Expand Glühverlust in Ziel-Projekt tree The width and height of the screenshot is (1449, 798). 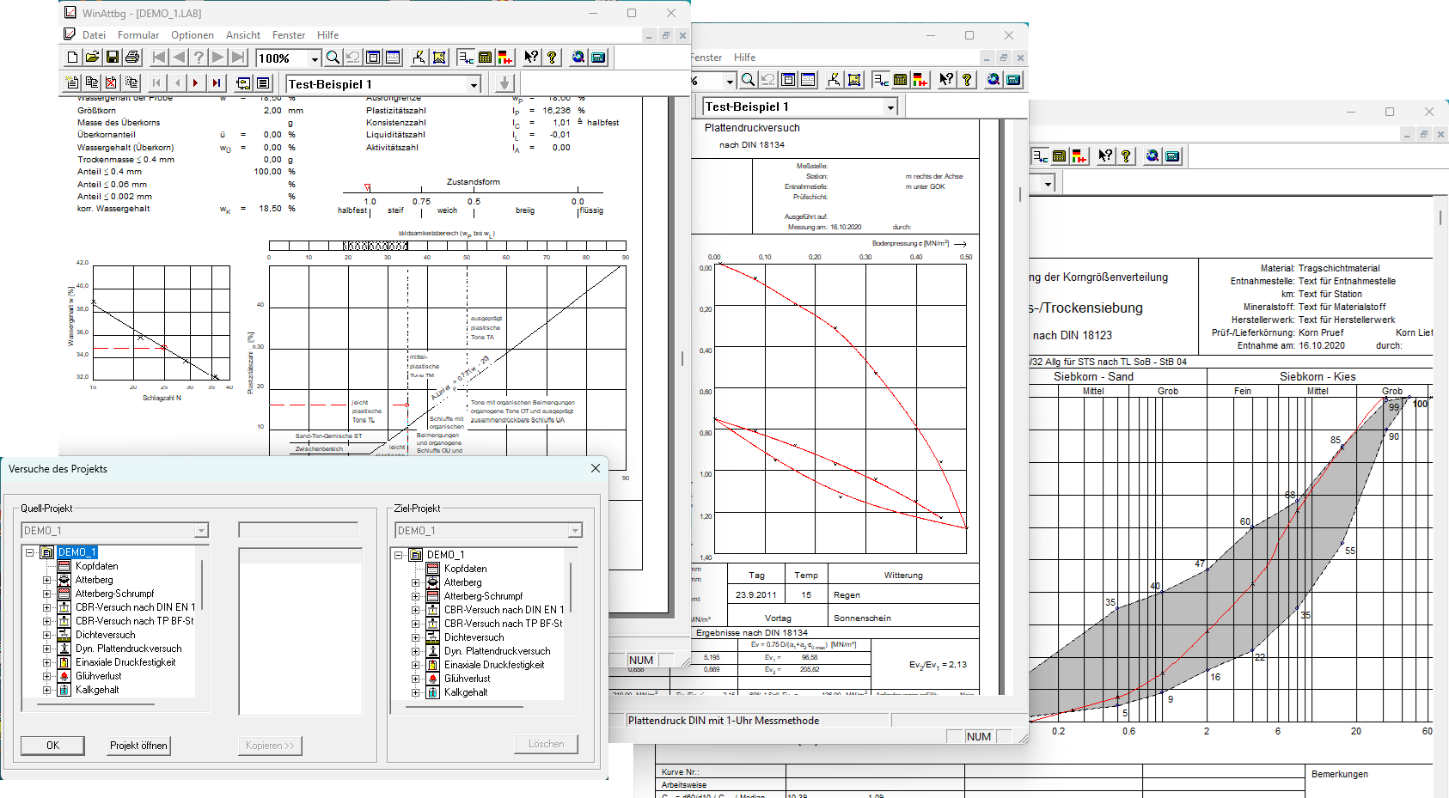[415, 679]
